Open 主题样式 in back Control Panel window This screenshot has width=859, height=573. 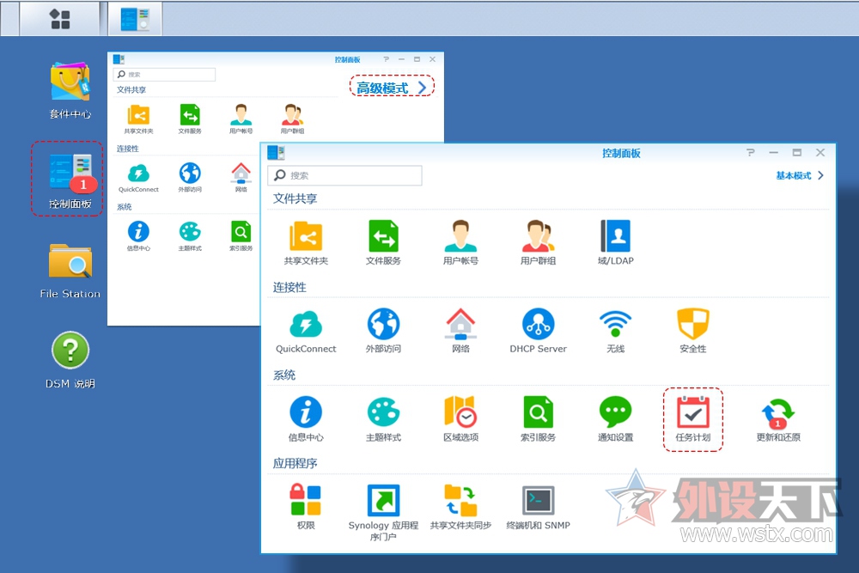coord(190,236)
